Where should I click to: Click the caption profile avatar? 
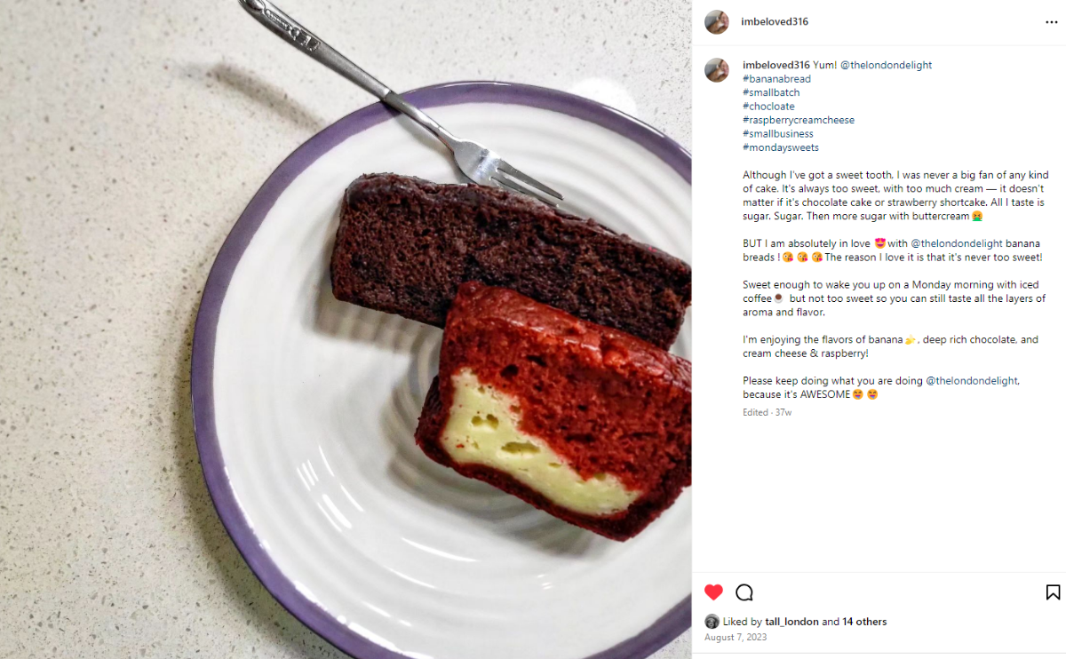(717, 70)
